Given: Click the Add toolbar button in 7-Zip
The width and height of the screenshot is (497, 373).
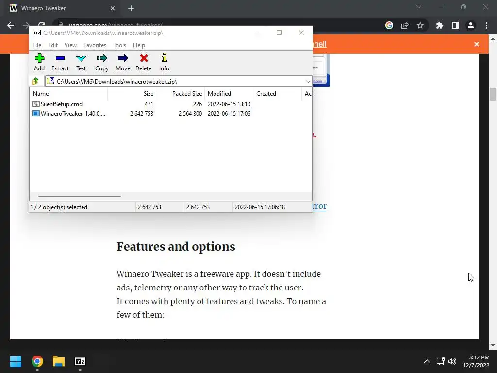Looking at the screenshot, I should (39, 63).
